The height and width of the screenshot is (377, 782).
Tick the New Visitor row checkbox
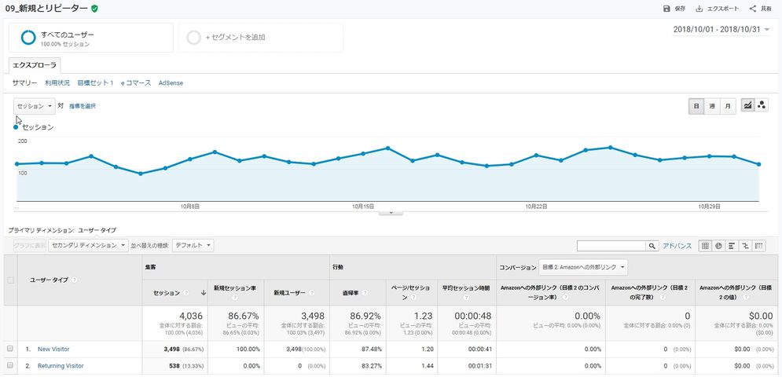10,349
